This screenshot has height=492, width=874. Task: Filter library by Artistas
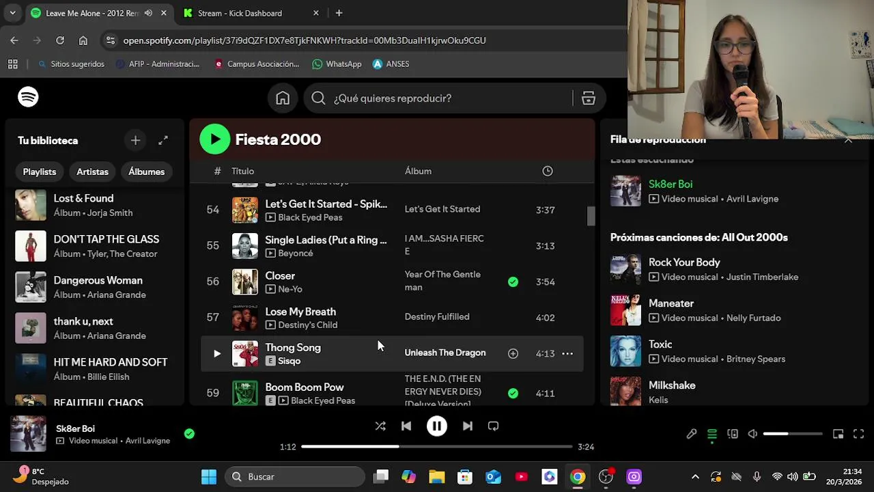coord(92,172)
